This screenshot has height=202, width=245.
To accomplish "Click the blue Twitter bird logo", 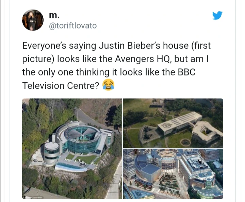I will click(217, 15).
